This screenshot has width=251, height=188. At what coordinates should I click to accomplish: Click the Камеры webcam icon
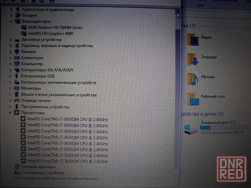[17, 52]
